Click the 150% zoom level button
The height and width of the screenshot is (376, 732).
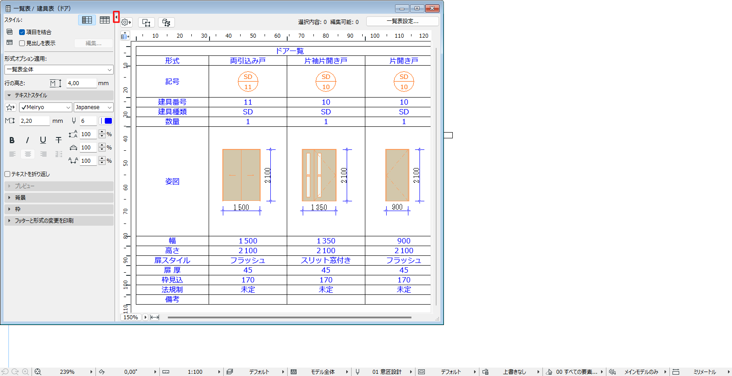(x=131, y=317)
